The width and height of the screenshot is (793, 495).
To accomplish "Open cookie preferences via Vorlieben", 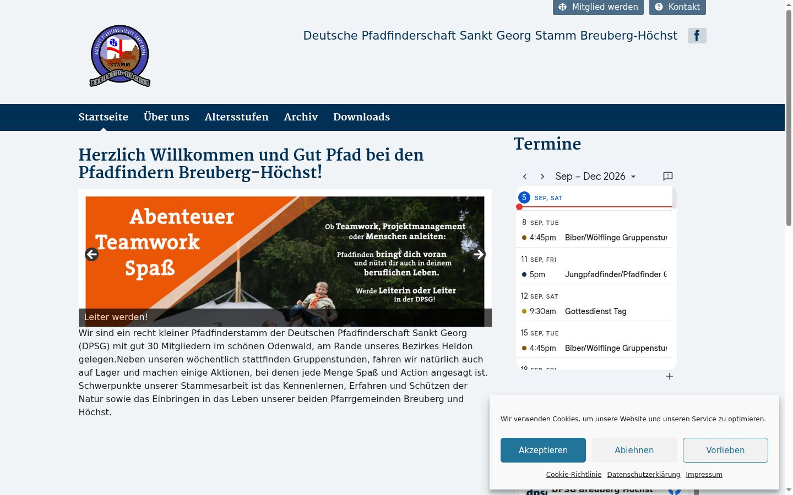I will point(725,450).
